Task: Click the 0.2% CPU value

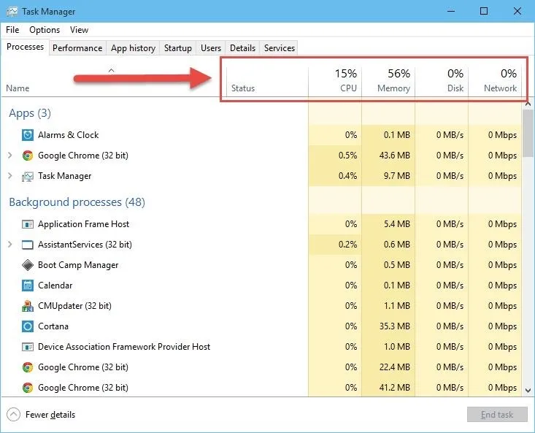Action: click(347, 245)
